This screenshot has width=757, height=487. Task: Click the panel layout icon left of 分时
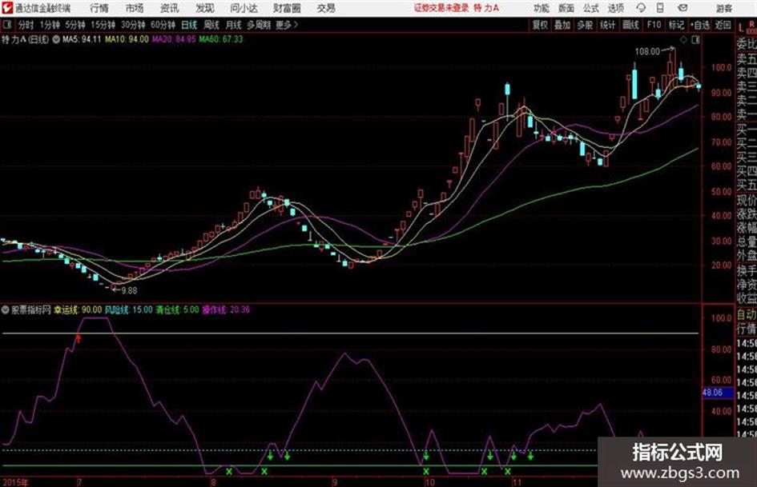click(6, 25)
